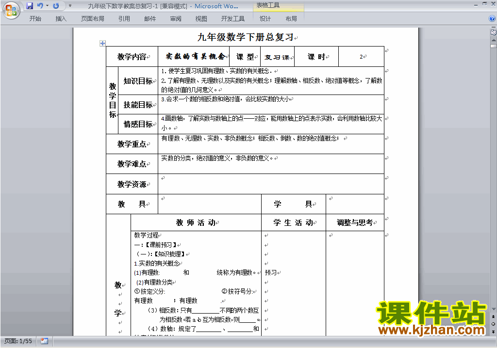Click the 教师活动 header cell
The width and height of the screenshot is (497, 348).
point(196,222)
